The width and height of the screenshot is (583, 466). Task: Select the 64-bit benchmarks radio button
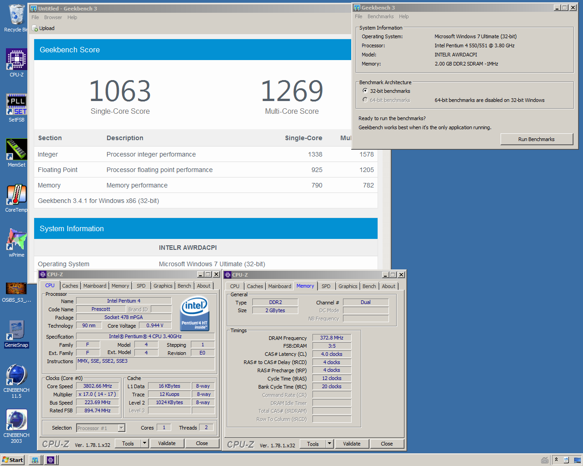(x=365, y=100)
